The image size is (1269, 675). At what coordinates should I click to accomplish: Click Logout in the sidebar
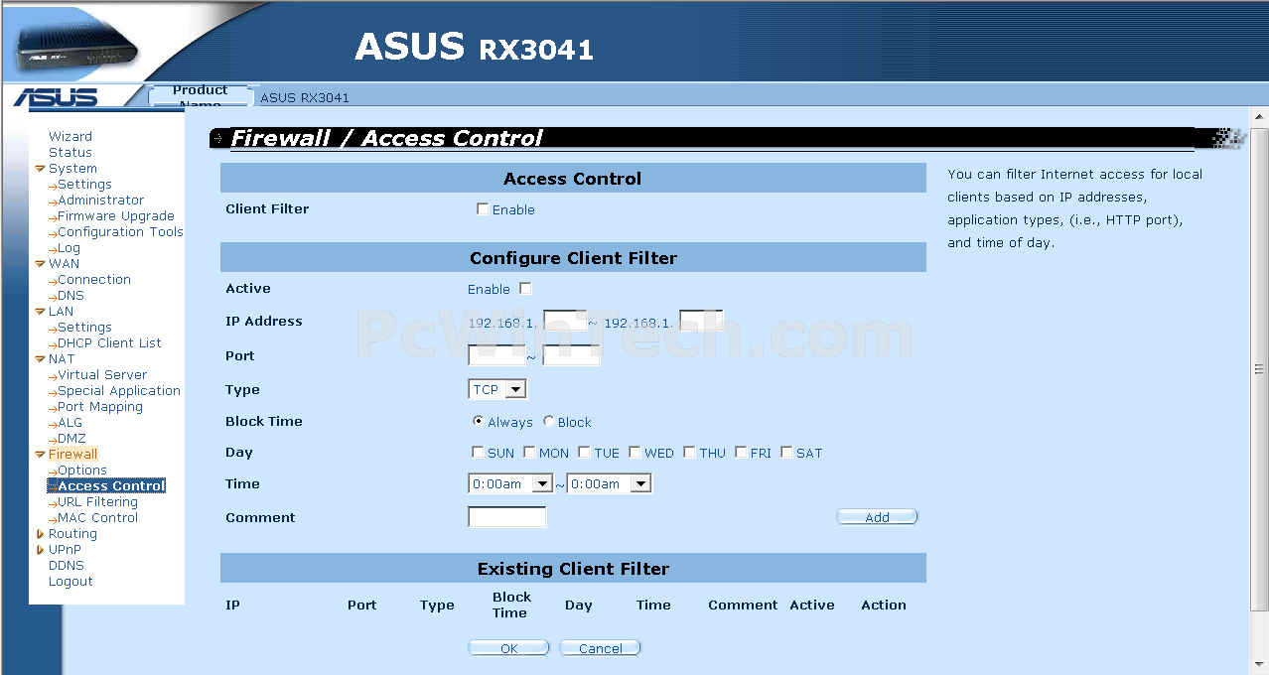coord(70,582)
